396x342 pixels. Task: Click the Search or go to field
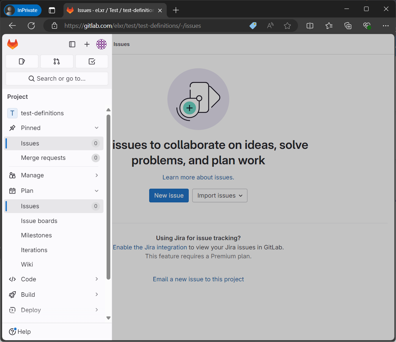pos(57,79)
